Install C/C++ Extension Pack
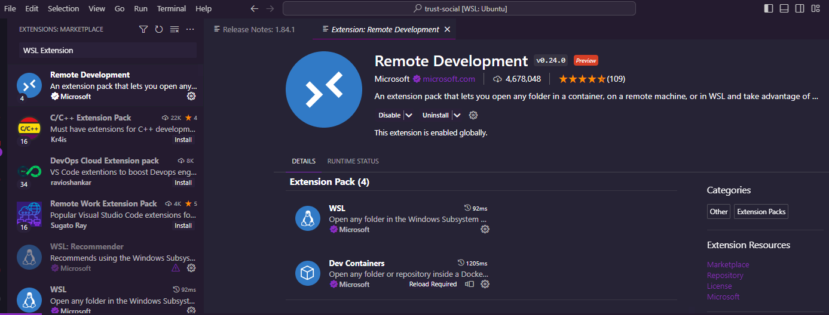The width and height of the screenshot is (829, 315). 183,140
